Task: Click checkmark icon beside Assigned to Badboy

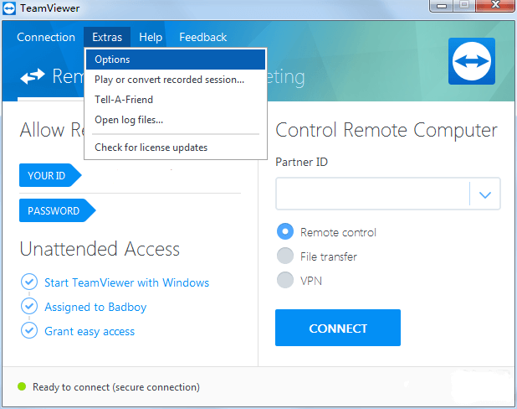Action: 29,306
